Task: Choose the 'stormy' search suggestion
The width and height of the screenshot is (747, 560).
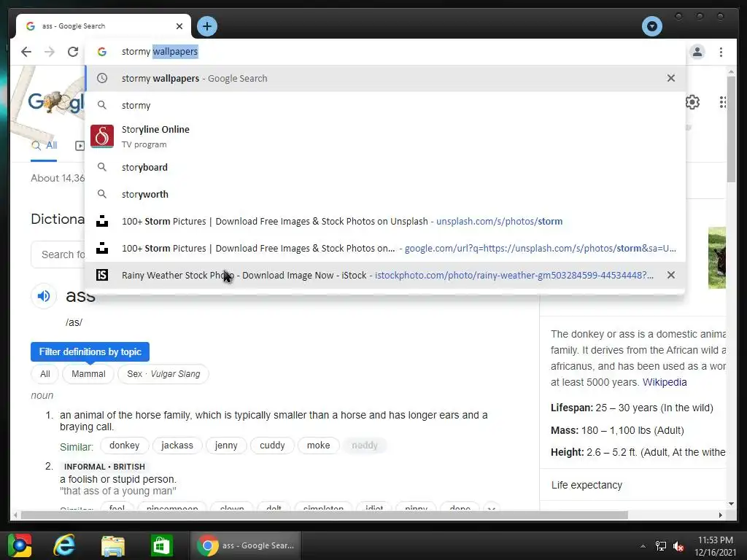Action: [x=385, y=105]
